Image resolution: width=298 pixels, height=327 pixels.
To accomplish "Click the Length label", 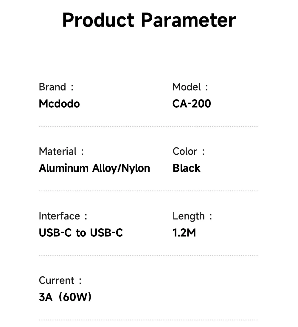I will [189, 216].
